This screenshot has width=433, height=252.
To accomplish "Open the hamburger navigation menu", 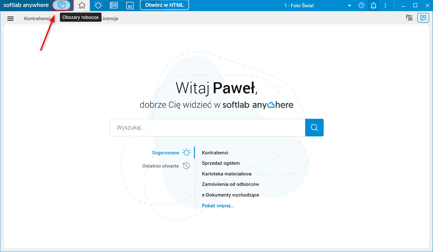I will pyautogui.click(x=10, y=18).
